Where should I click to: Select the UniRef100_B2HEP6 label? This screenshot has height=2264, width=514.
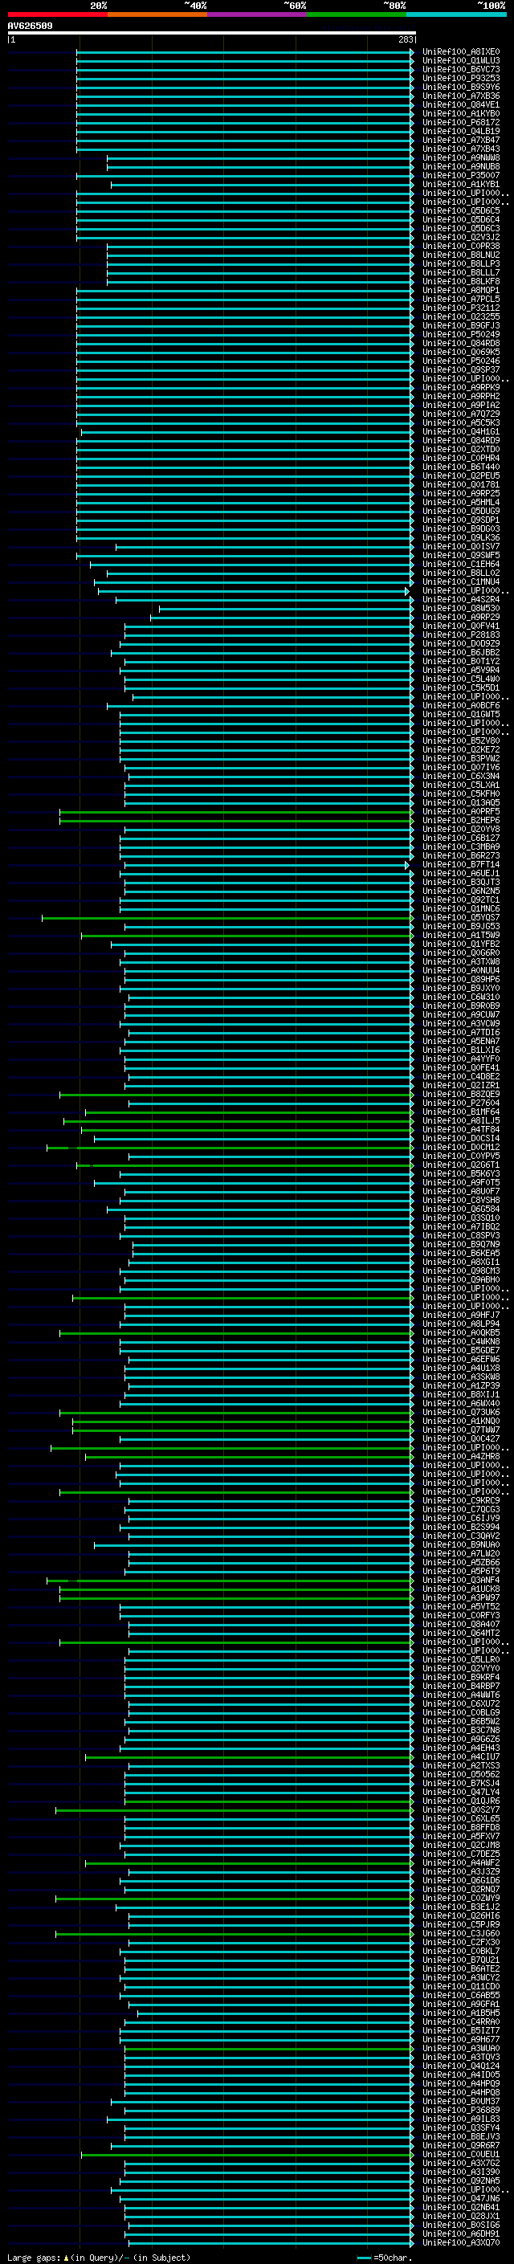461,820
